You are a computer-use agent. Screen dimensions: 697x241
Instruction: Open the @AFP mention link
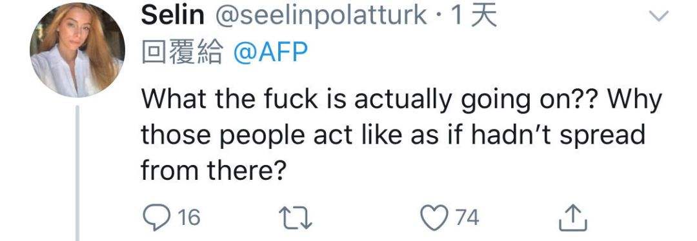click(x=270, y=53)
